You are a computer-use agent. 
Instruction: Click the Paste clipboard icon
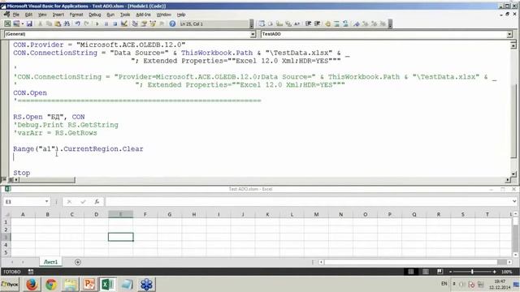58,24
